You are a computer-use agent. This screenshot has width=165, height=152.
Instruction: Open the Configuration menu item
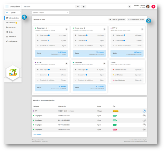(12, 41)
